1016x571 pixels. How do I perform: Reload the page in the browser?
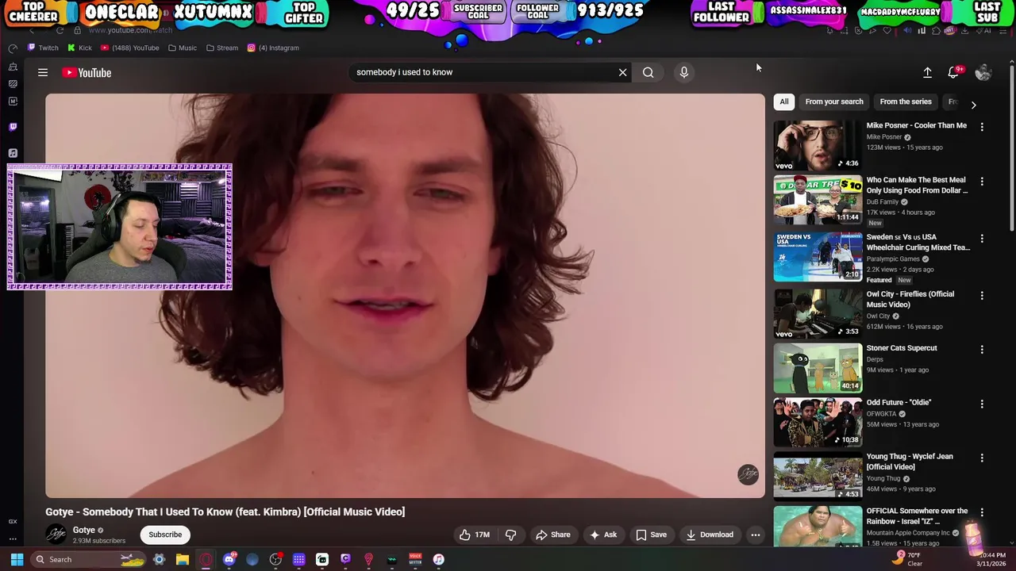(x=60, y=30)
